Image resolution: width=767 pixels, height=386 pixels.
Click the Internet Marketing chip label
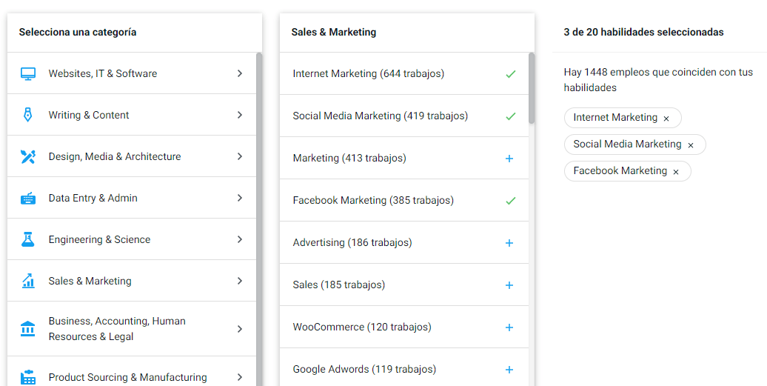(x=615, y=117)
